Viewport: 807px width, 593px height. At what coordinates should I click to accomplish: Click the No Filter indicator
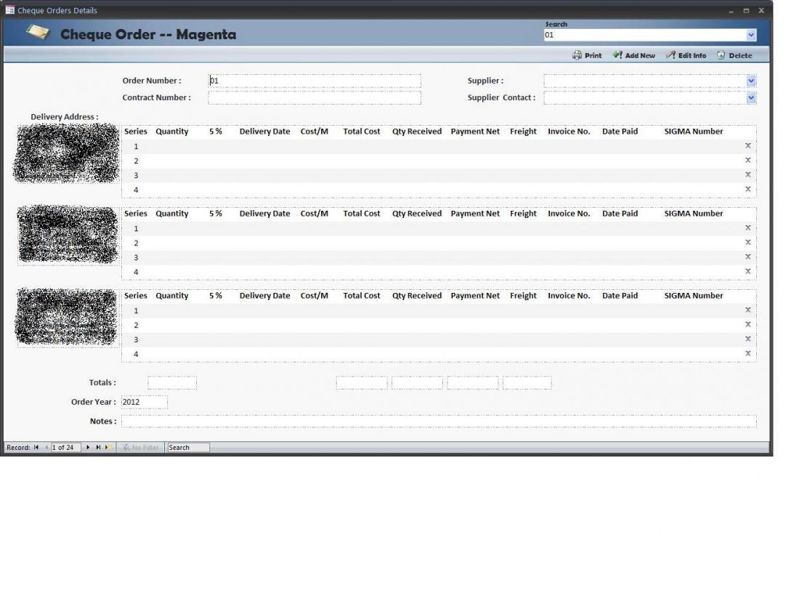click(x=140, y=448)
